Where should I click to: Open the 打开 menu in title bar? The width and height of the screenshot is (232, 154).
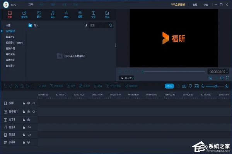tap(31, 5)
